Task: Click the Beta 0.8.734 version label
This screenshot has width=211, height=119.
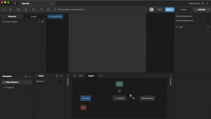Action: point(194,3)
